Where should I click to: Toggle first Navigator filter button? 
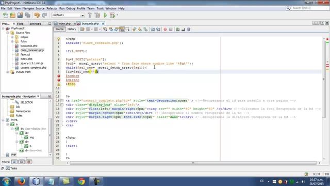(x=14, y=162)
